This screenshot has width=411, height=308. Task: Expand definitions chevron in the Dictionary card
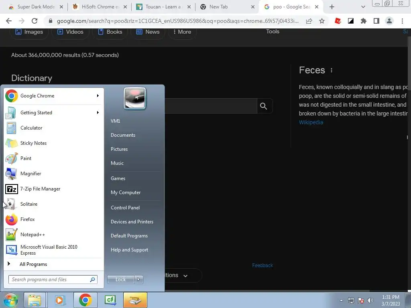pyautogui.click(x=185, y=276)
